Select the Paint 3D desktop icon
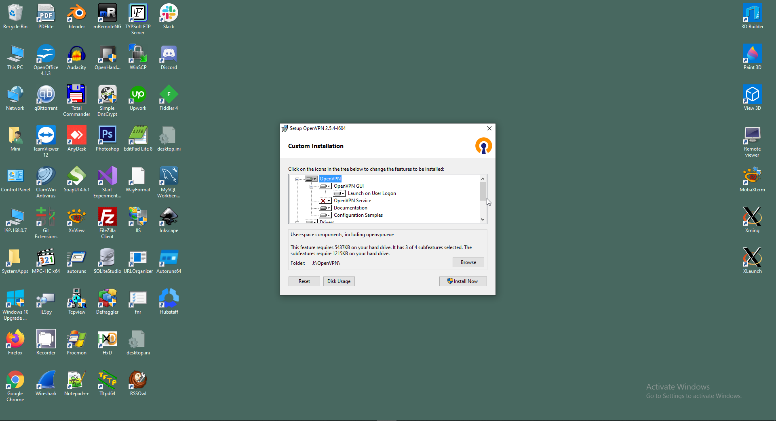776x421 pixels. [752, 57]
